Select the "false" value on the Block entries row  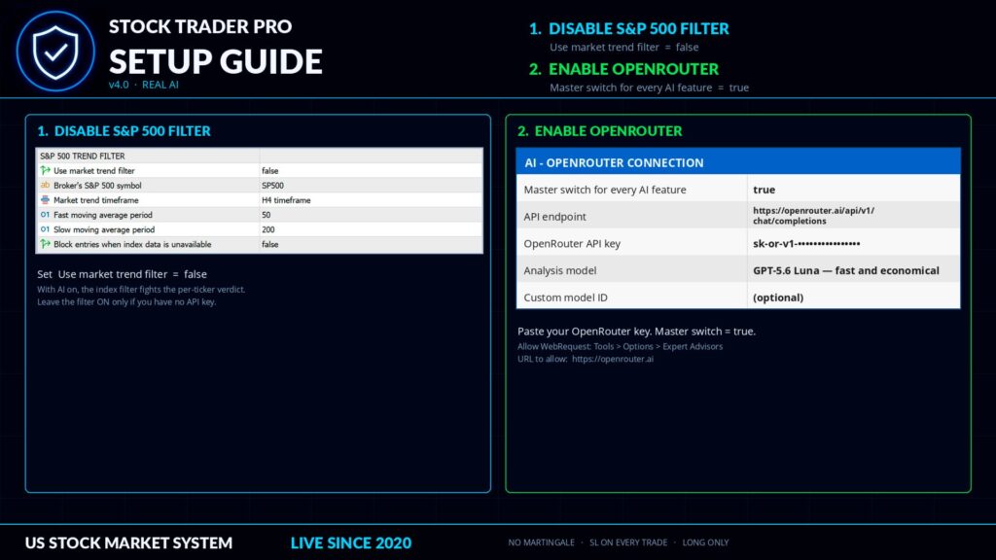click(270, 244)
